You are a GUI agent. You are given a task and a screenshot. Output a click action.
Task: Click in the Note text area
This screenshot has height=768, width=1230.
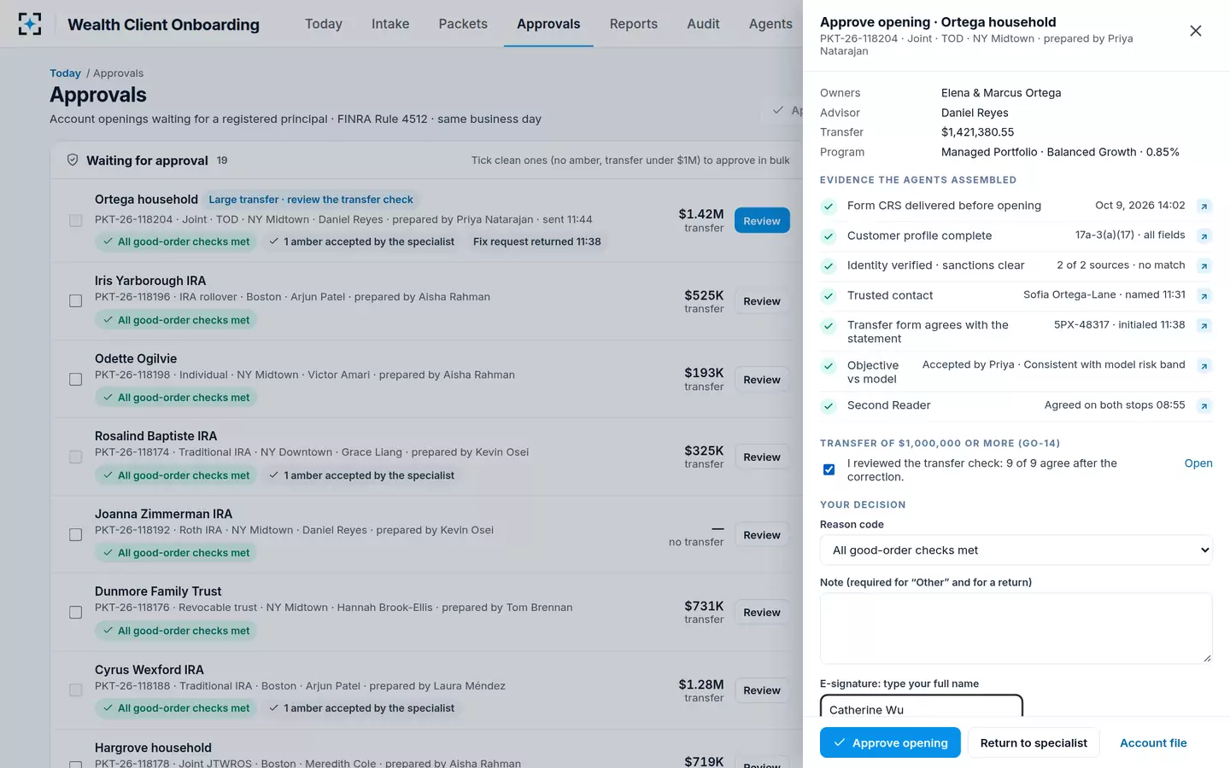(1016, 628)
